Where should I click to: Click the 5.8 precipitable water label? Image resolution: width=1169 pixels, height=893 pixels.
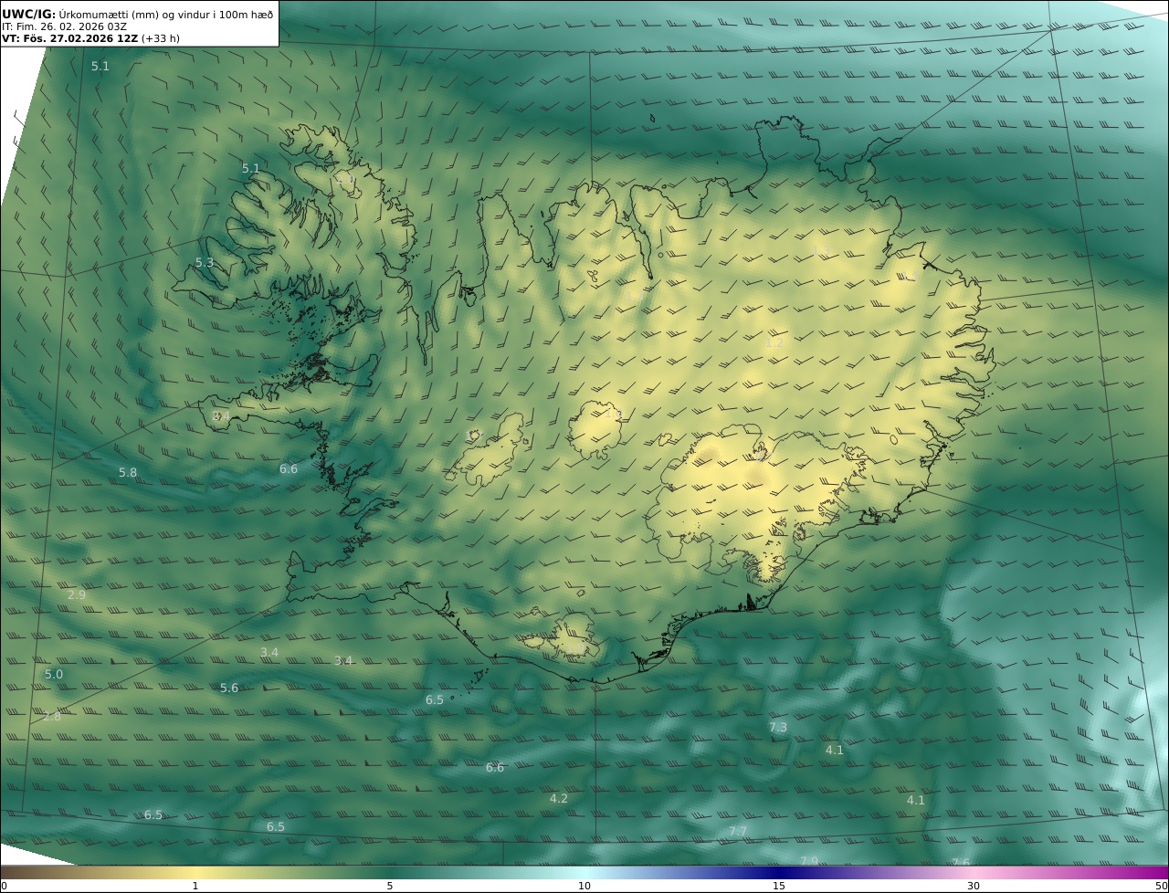click(128, 473)
